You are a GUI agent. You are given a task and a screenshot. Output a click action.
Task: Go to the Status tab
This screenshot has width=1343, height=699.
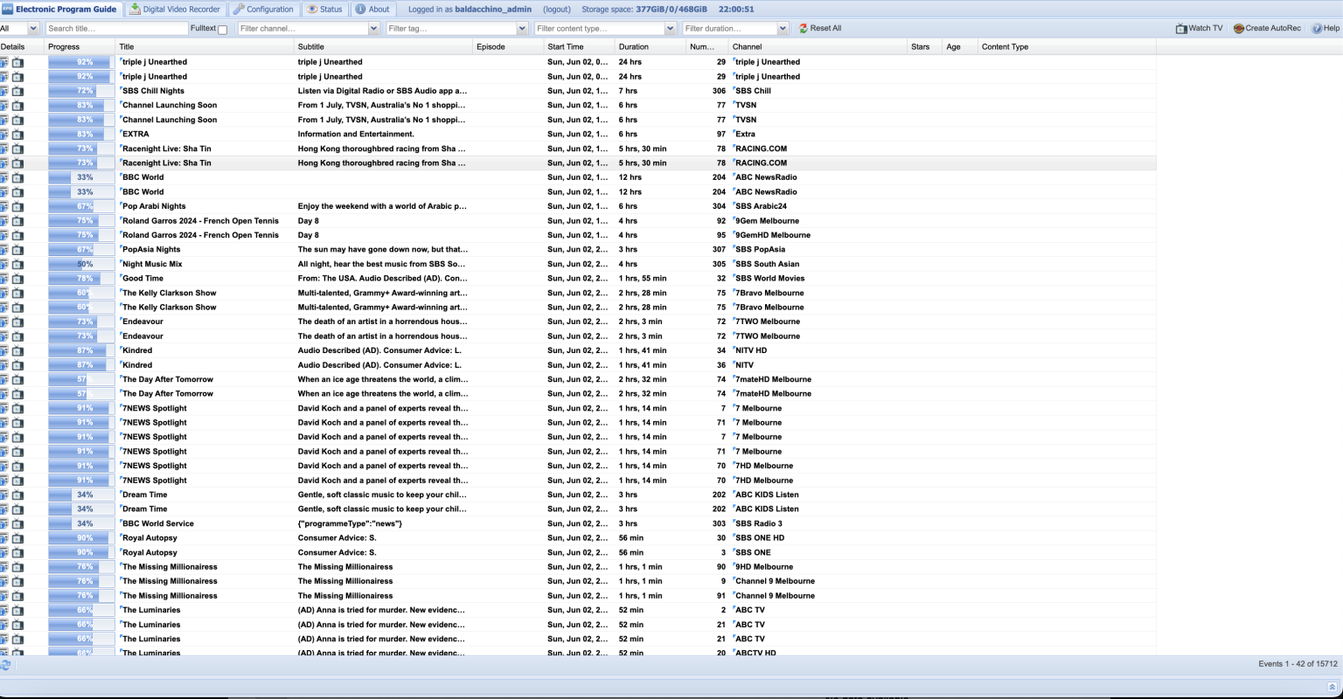click(x=324, y=10)
